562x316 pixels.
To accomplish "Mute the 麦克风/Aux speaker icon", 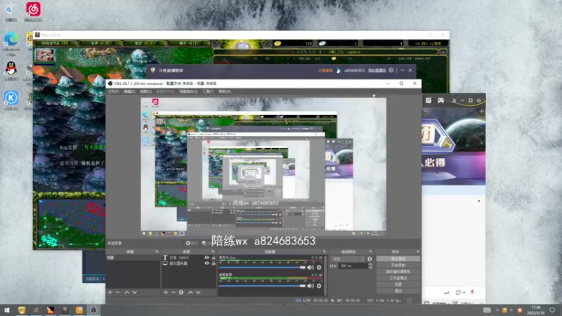I will [x=311, y=268].
